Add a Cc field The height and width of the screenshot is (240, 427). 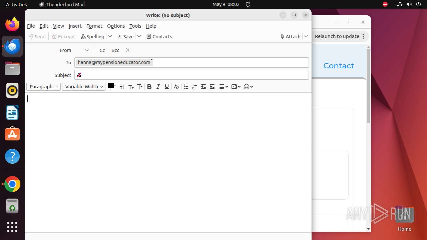click(x=102, y=50)
